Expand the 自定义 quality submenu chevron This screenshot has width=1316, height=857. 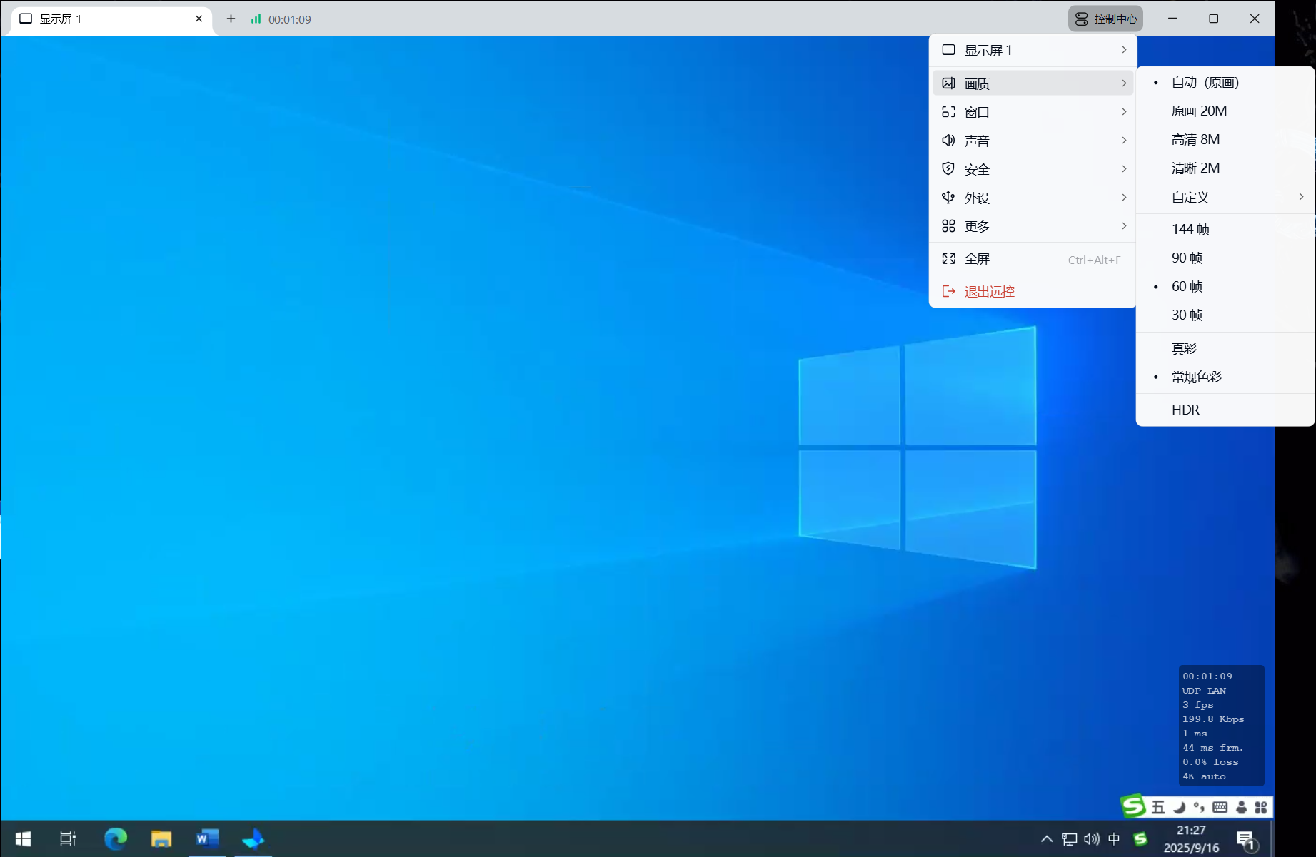point(1301,197)
